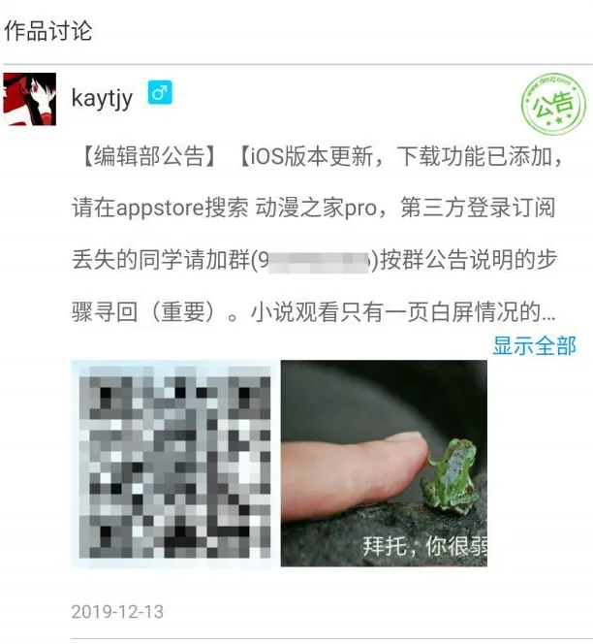Click the 2019-12-13 post date

click(117, 612)
